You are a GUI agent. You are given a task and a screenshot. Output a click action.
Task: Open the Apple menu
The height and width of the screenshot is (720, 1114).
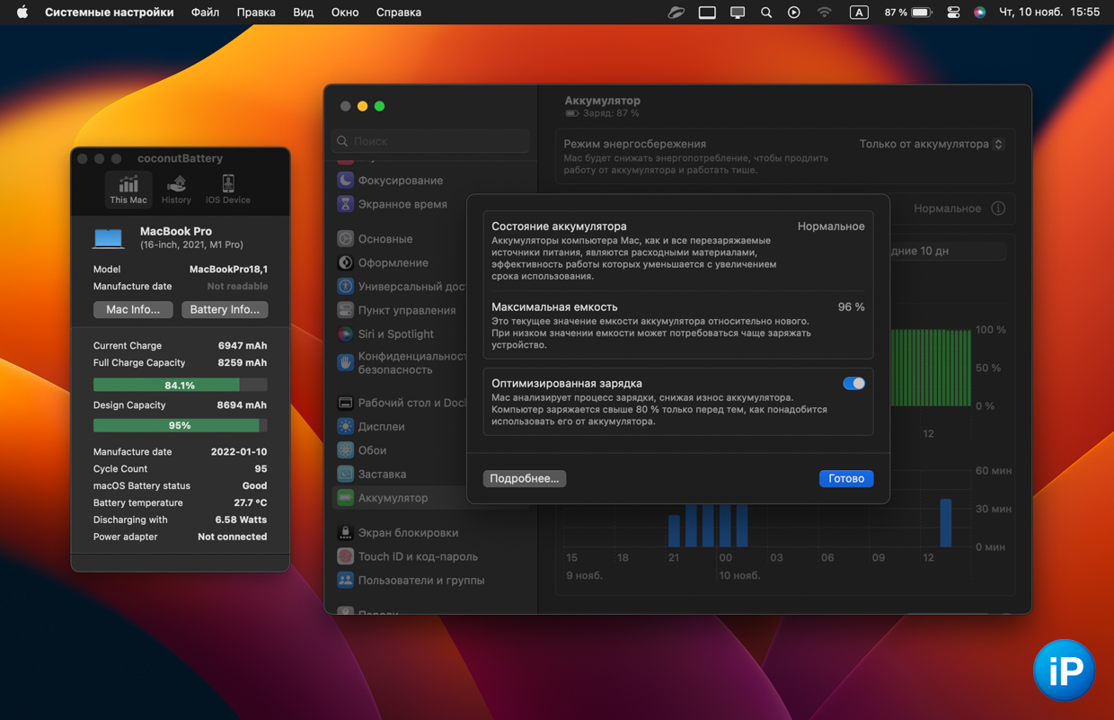click(x=22, y=13)
